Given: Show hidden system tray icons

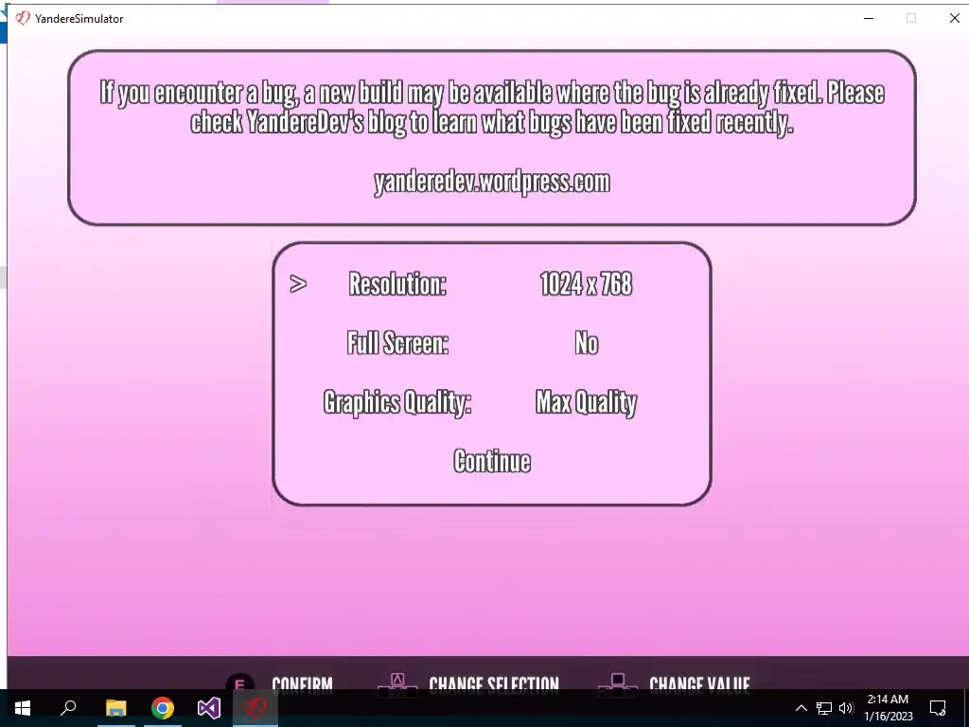Looking at the screenshot, I should pos(801,708).
